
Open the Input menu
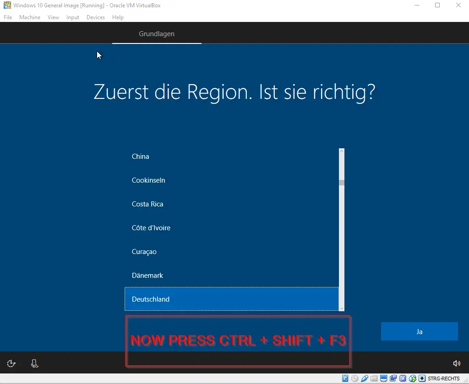(73, 17)
